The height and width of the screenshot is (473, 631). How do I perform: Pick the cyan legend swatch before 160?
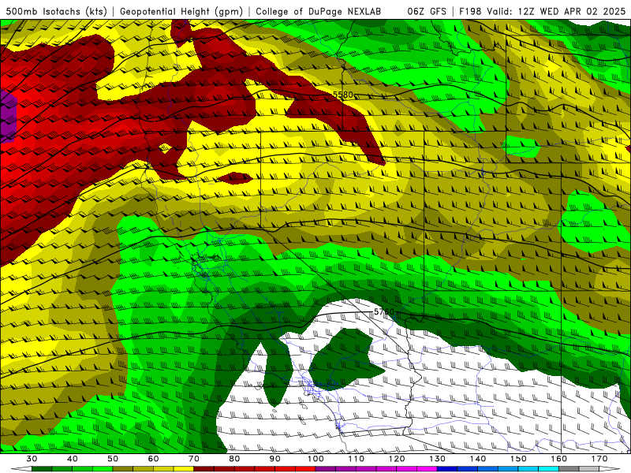click(x=548, y=469)
